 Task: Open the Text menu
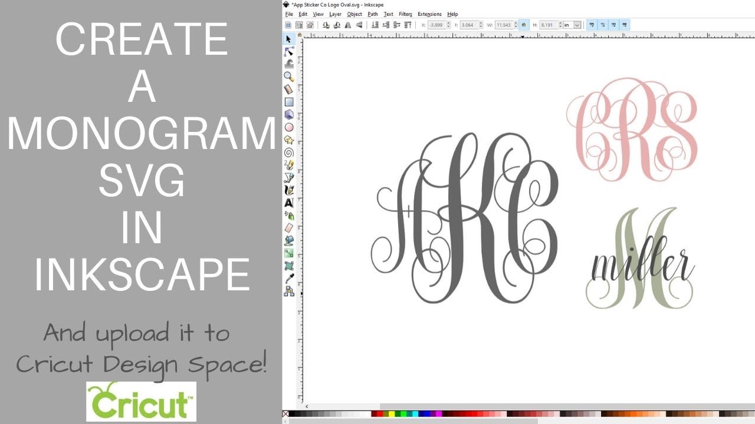(388, 14)
